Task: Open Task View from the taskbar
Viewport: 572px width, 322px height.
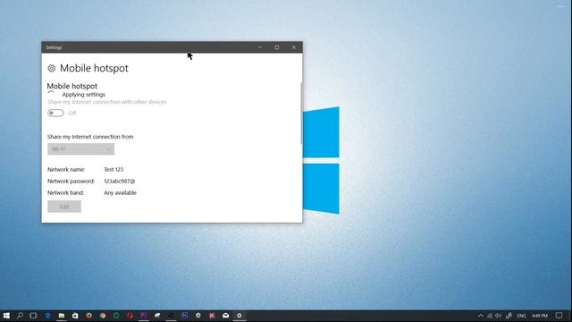Action: coord(33,316)
